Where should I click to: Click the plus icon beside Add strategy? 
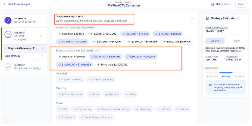[42, 56]
